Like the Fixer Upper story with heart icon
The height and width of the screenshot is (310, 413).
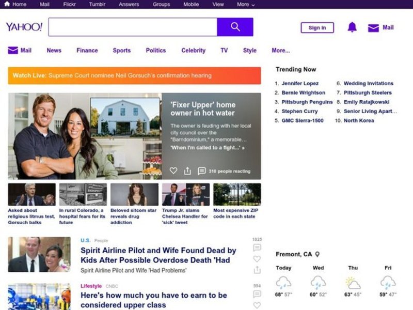coord(173,171)
